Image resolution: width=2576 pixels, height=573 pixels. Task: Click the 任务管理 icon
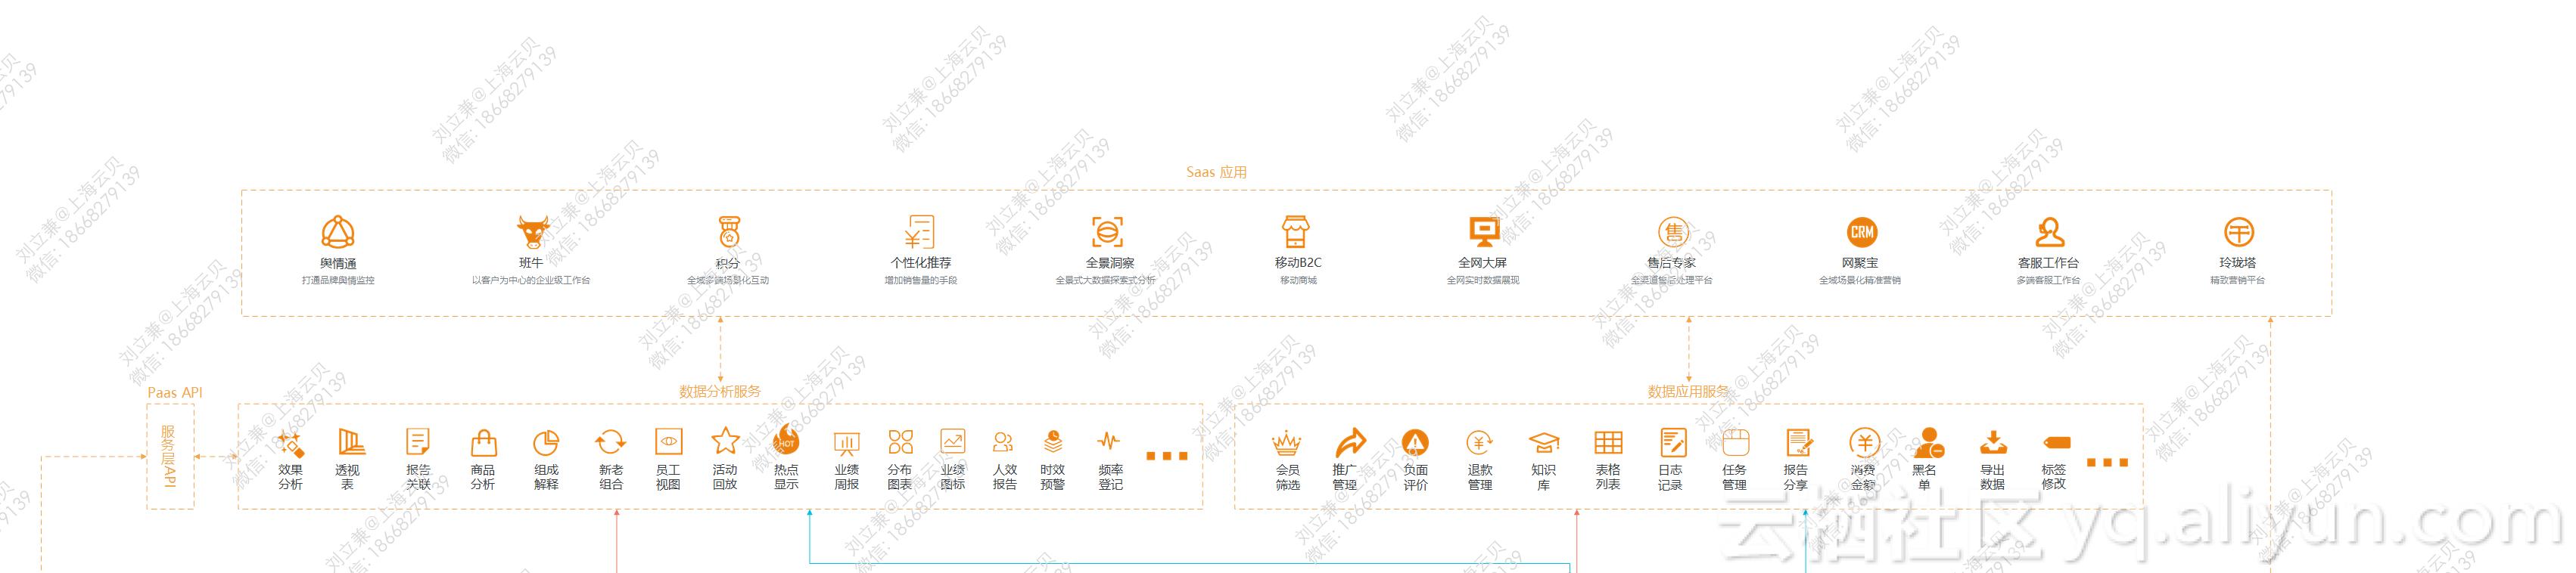coord(1735,443)
